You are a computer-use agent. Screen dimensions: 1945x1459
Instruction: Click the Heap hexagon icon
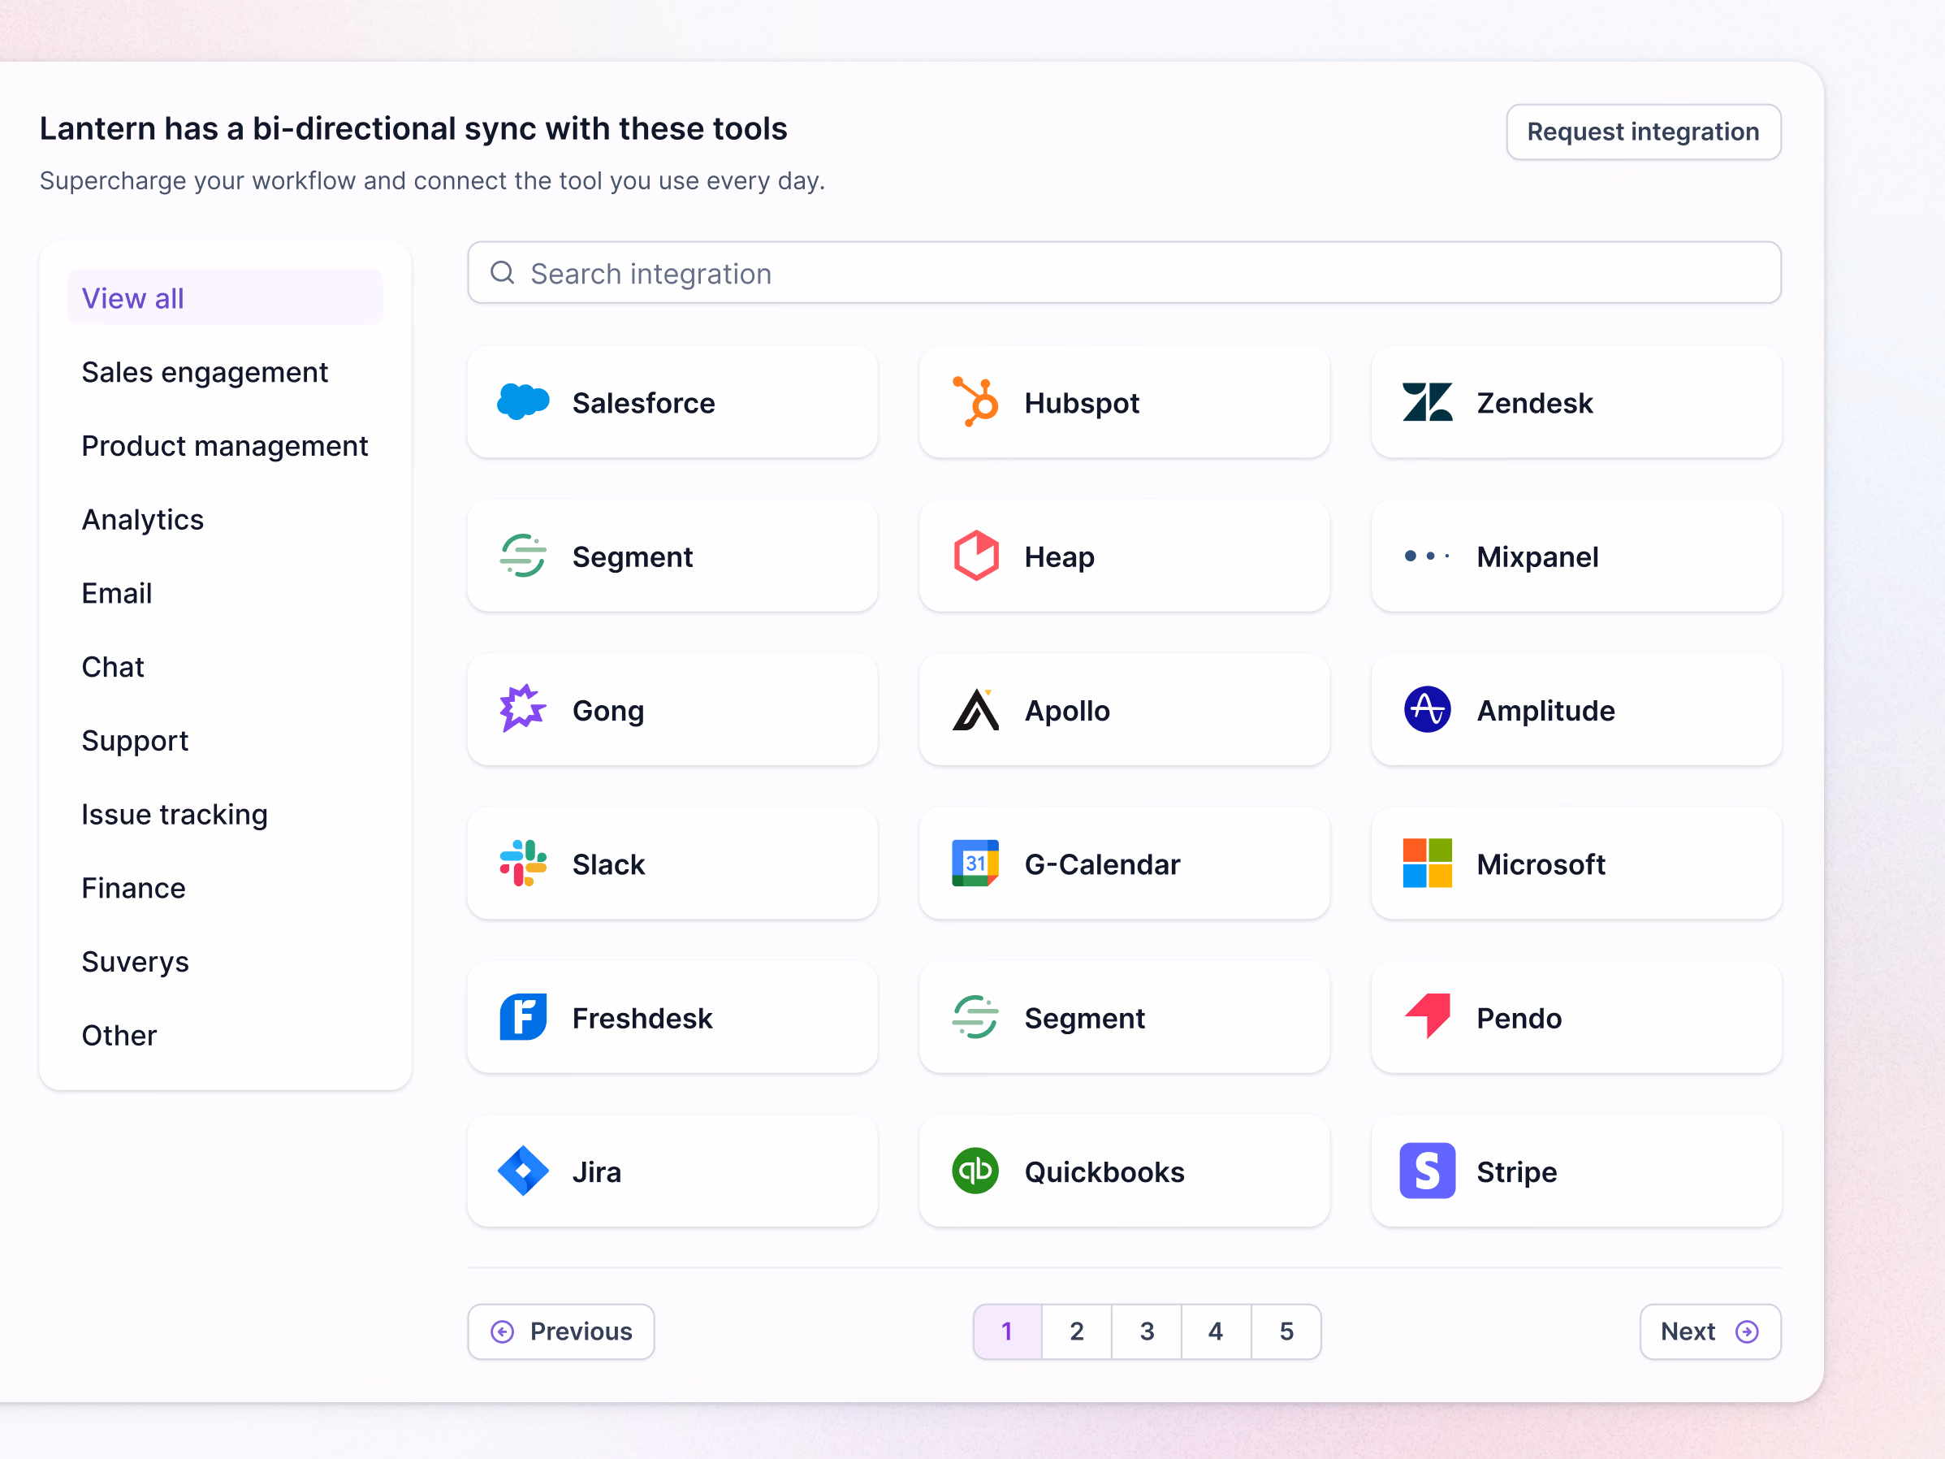976,556
